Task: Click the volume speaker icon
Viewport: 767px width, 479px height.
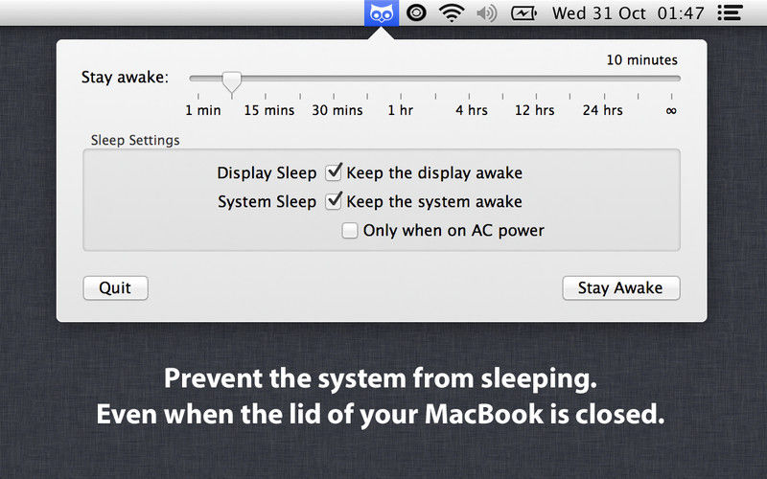Action: [x=487, y=13]
